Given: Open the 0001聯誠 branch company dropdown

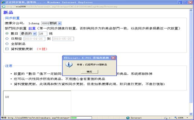Looking at the screenshot, I should (51, 23).
